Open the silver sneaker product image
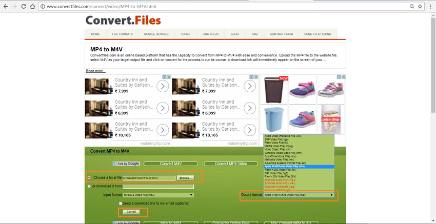The height and width of the screenshot is (224, 436). pyautogui.click(x=331, y=90)
